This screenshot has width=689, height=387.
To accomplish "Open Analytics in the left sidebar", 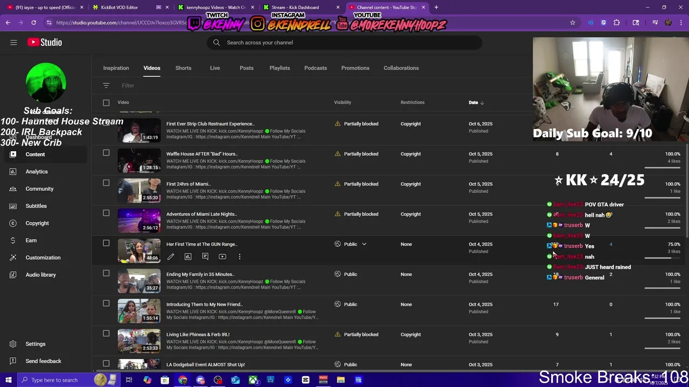I will pos(37,171).
